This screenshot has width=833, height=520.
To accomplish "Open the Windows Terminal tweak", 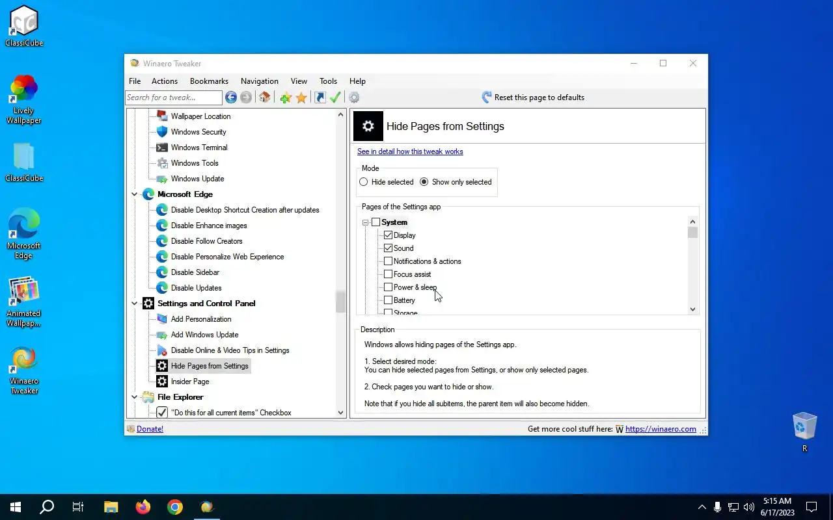I will (199, 148).
